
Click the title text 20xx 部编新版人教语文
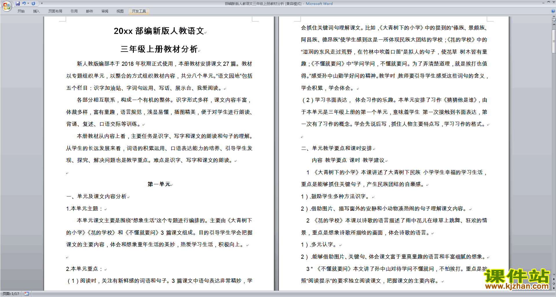(159, 31)
